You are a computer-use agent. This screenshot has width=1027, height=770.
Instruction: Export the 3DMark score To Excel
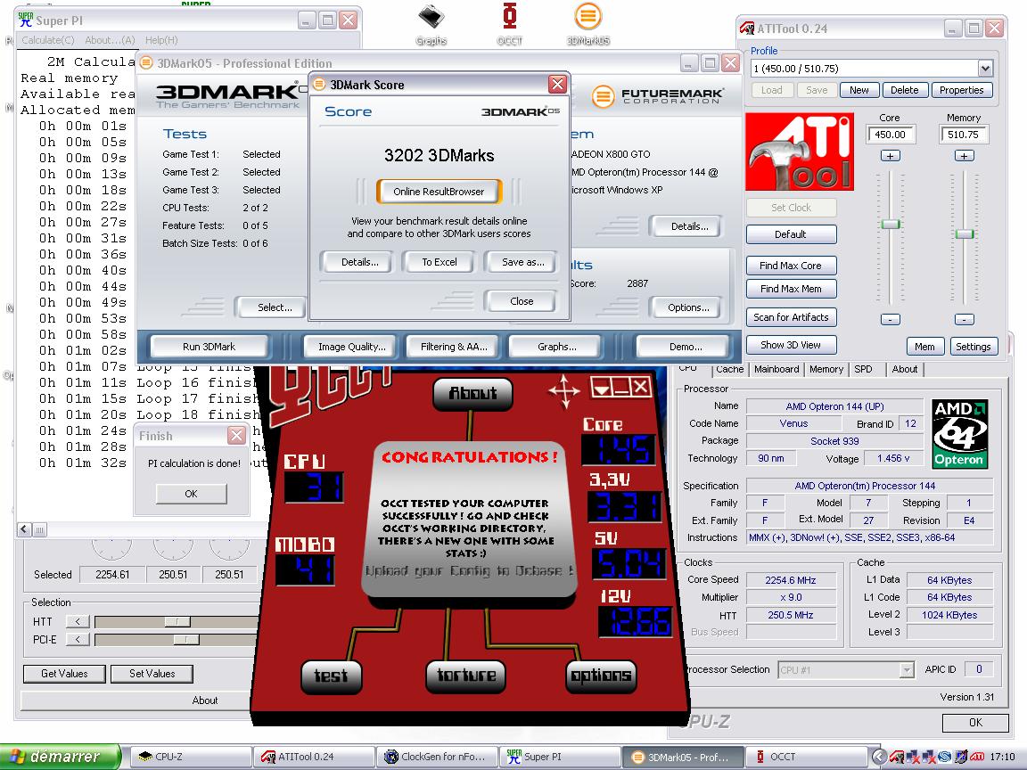coord(439,262)
